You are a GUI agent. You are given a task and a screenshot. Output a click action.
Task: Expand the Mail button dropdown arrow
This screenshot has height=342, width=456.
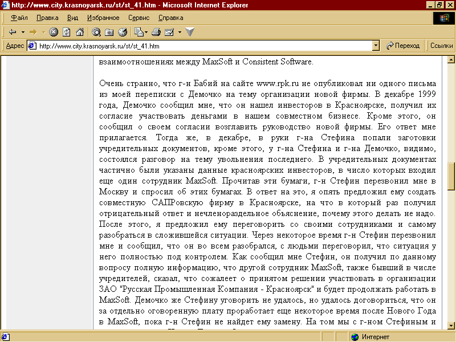(146, 32)
